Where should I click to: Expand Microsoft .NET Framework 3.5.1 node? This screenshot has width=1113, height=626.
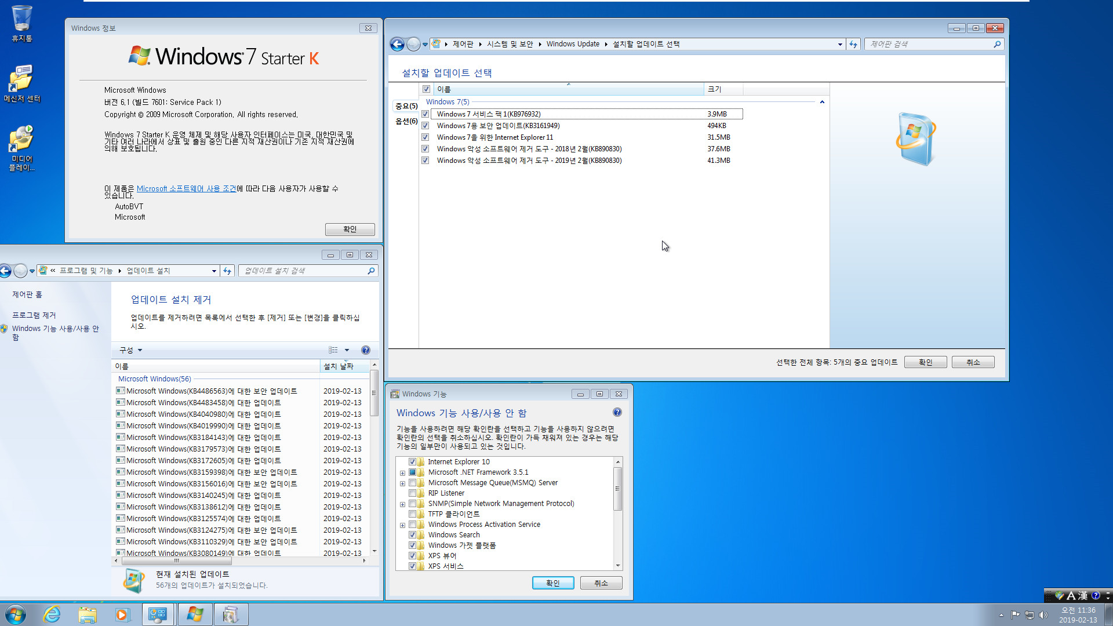402,473
